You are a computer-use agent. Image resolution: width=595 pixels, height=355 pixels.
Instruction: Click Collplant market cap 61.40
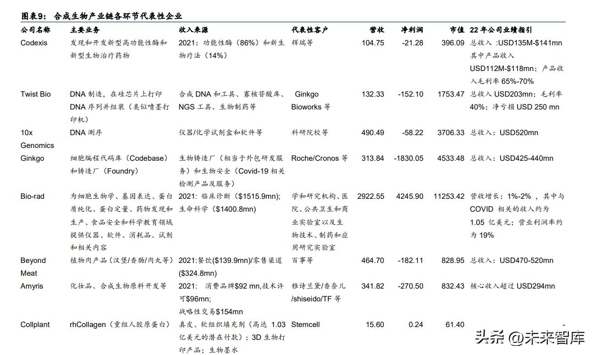pyautogui.click(x=455, y=324)
